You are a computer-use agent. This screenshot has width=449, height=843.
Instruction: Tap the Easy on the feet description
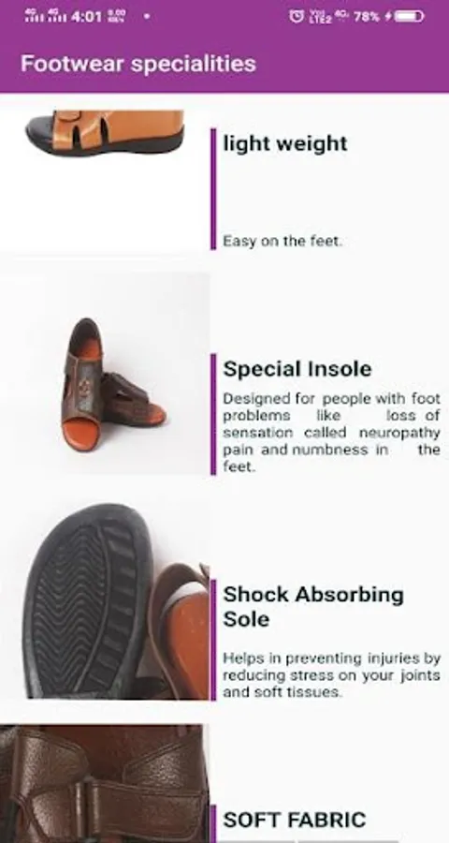(x=282, y=242)
